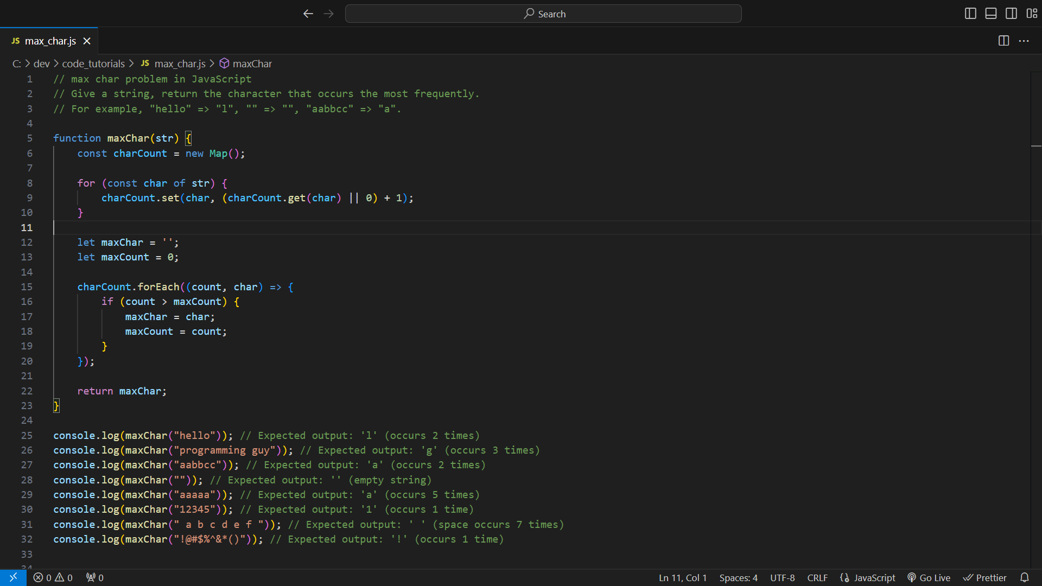Click the Prettier status item
The width and height of the screenshot is (1042, 586).
point(985,578)
